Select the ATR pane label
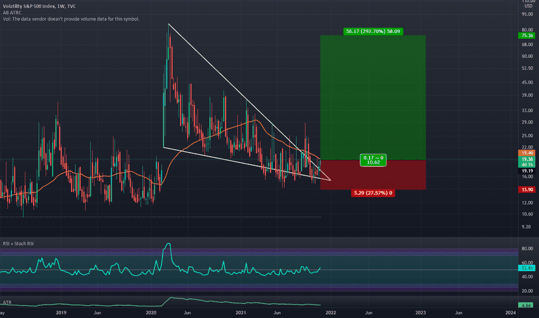The image size is (539, 318). (7, 302)
